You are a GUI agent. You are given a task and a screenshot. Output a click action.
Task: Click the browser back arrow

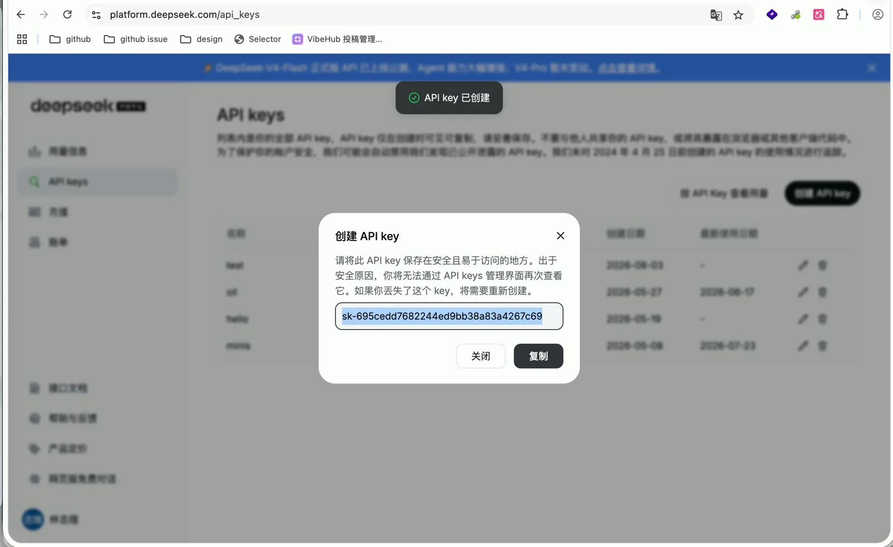coord(21,15)
